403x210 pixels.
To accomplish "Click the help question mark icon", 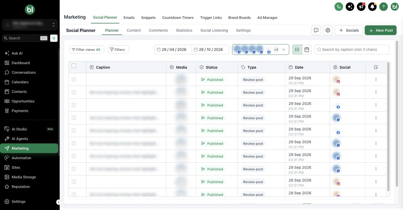I will coord(384,7).
